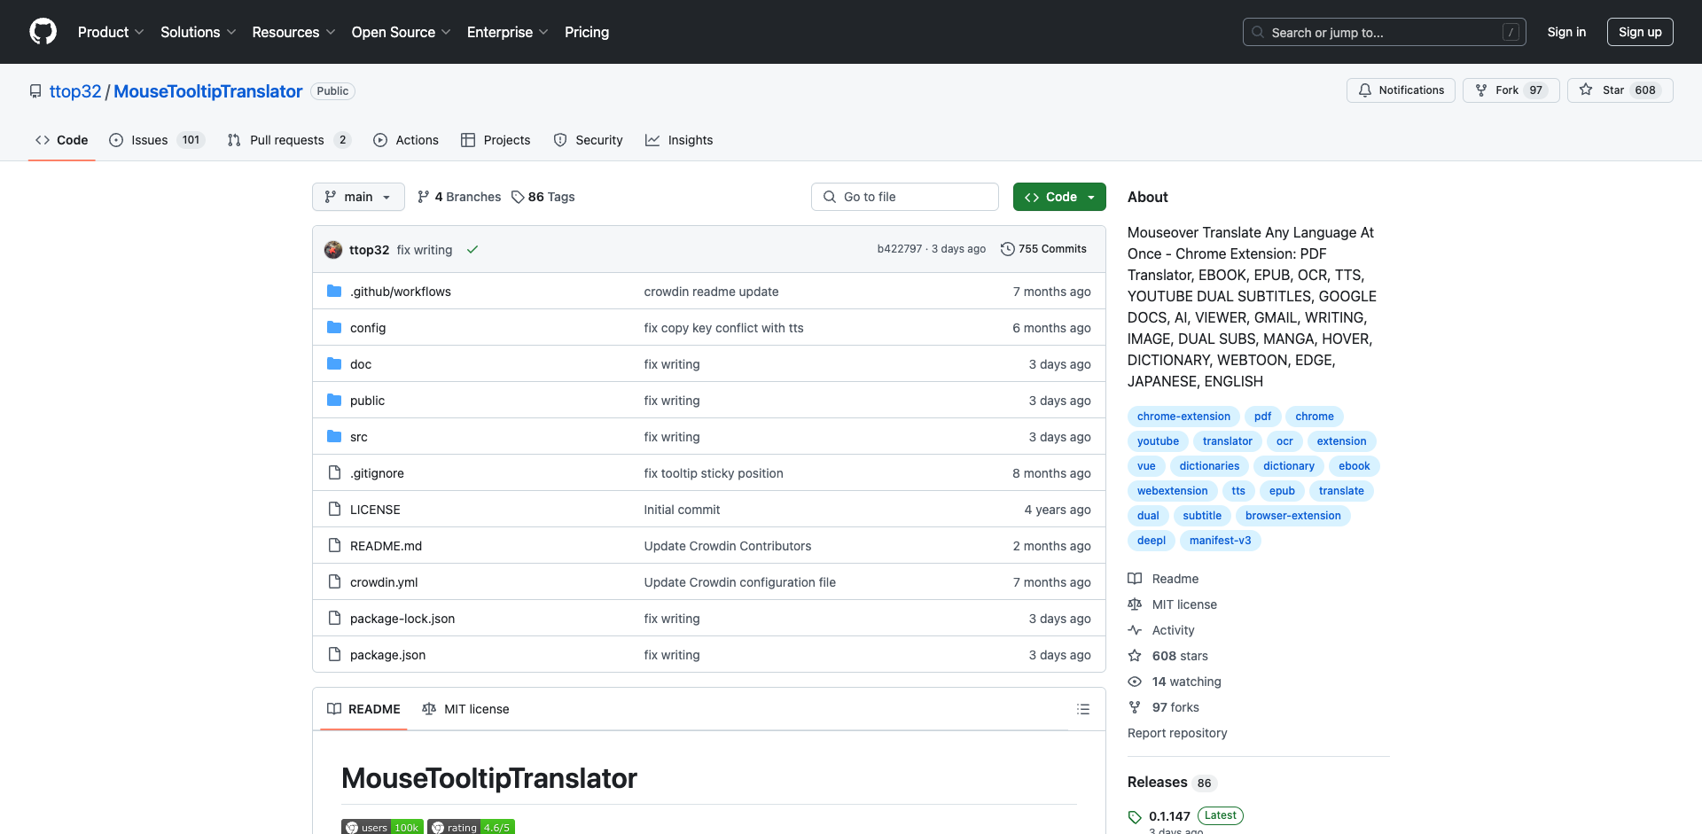Expand the Open Source menu
Image resolution: width=1702 pixels, height=834 pixels.
point(401,32)
